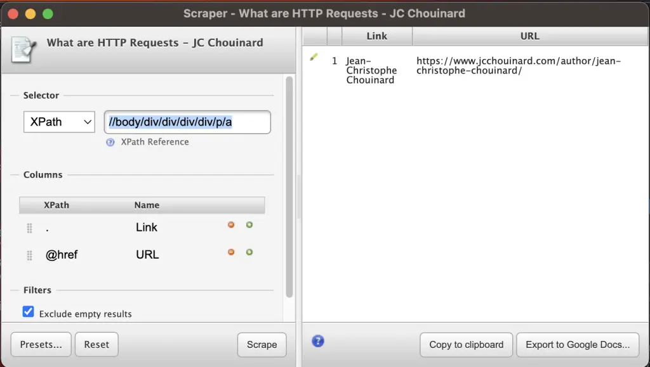Click the Name header in Columns table

[147, 205]
